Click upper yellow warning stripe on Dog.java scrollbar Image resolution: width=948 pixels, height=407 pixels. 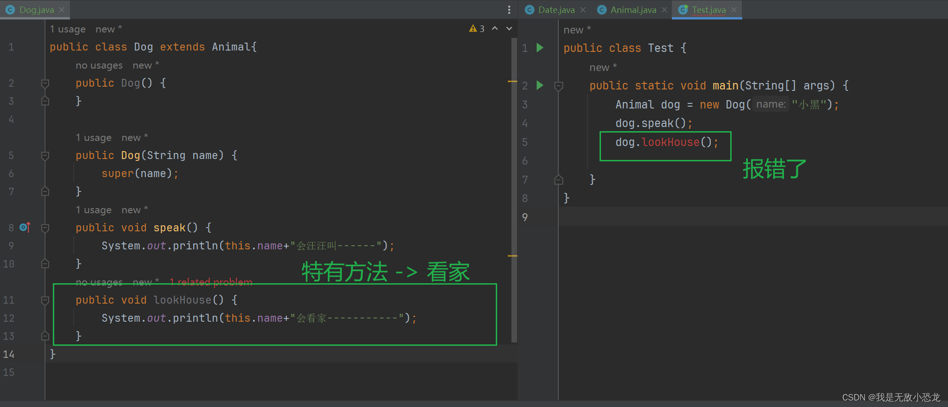click(x=512, y=82)
